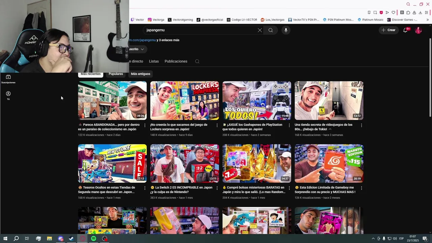Open the Windows Start menu
The height and width of the screenshot is (243, 432).
(5, 239)
